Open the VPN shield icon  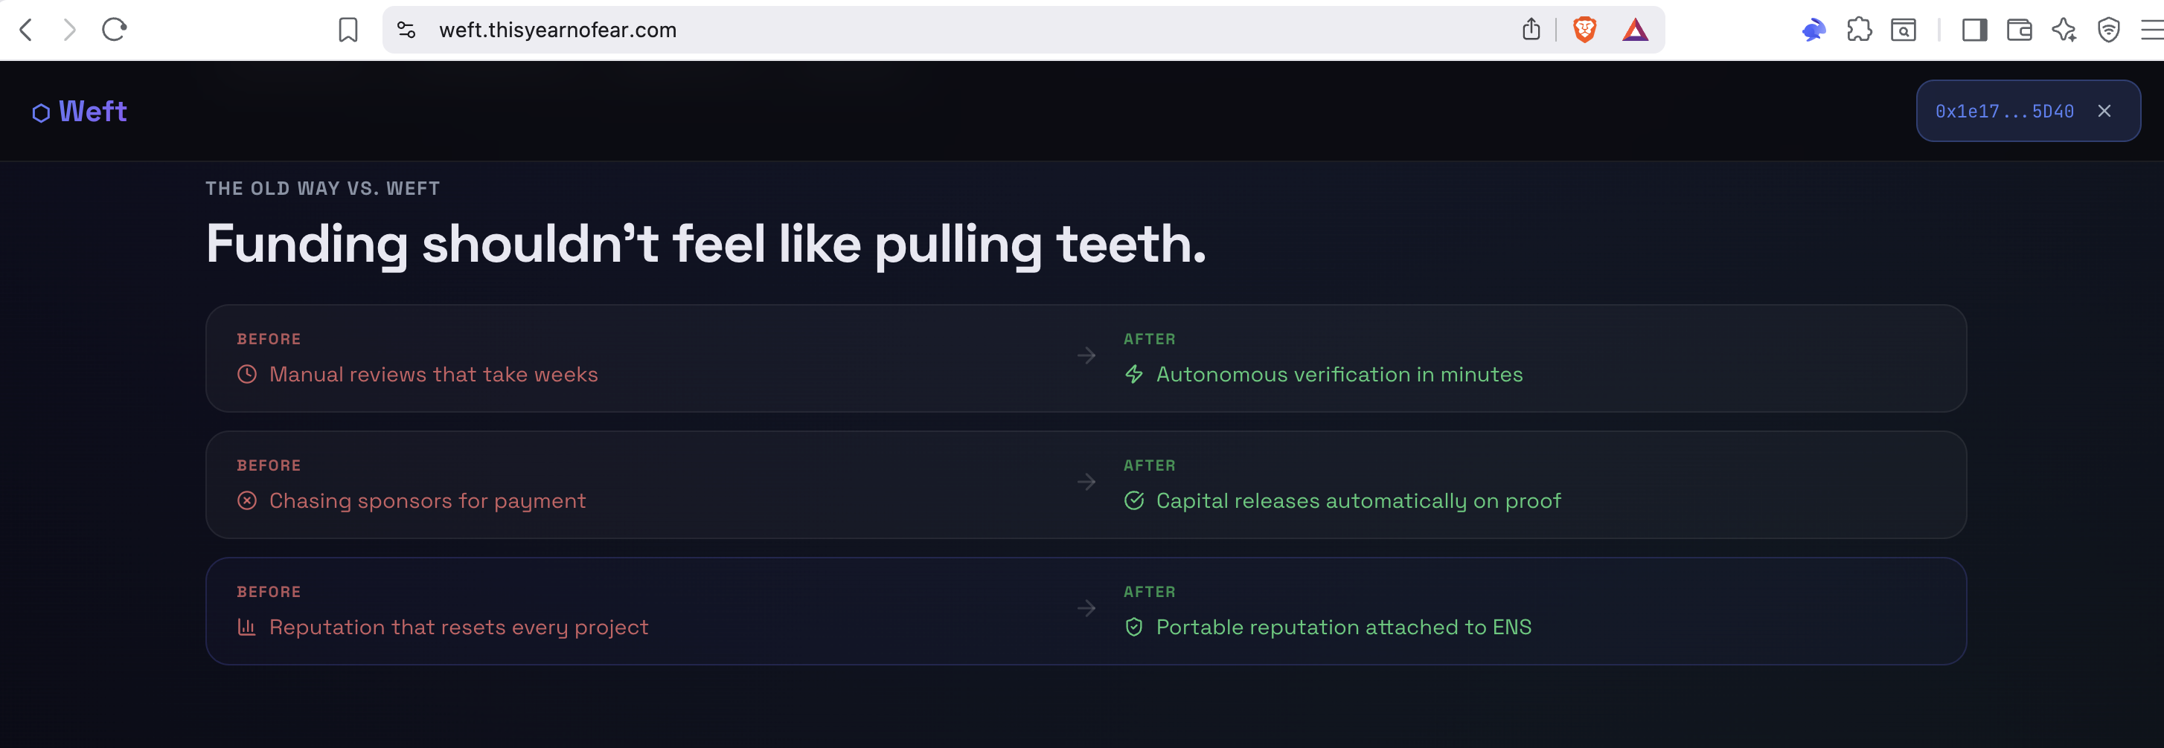[2108, 30]
